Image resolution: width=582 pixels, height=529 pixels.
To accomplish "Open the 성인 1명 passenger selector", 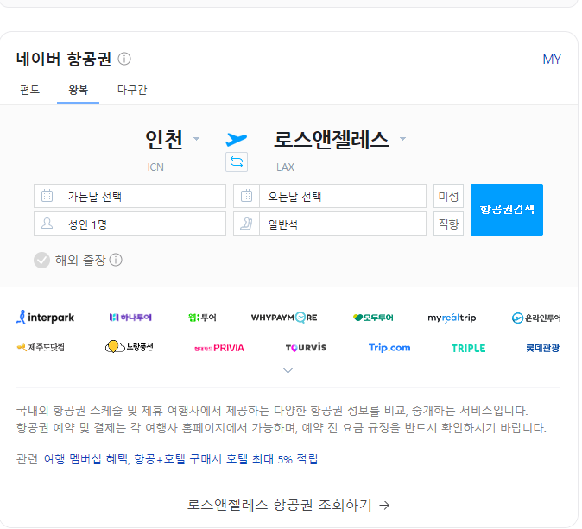I will click(x=142, y=224).
